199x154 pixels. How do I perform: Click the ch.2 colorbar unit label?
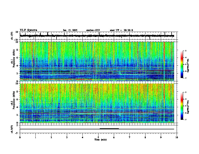click(188, 107)
